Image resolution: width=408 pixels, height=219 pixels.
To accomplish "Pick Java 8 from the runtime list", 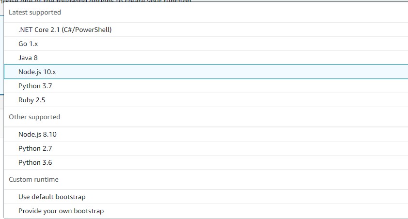I will pos(28,58).
